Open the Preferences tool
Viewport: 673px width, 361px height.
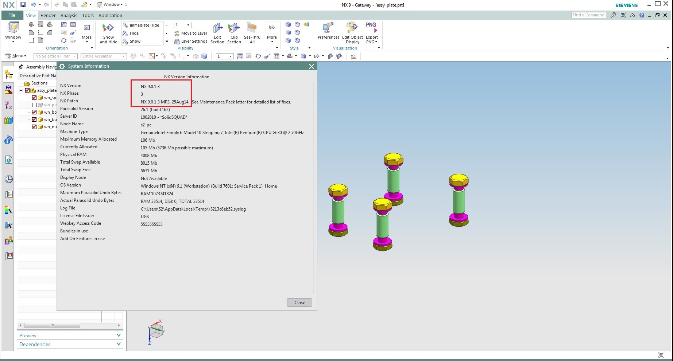(x=328, y=31)
